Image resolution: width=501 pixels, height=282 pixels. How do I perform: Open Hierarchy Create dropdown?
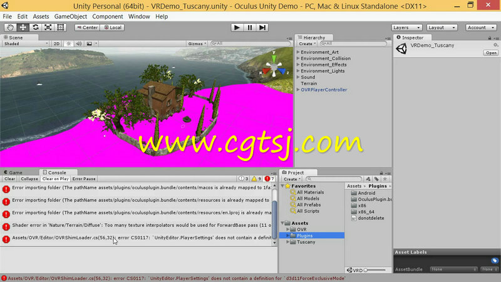[x=307, y=43]
